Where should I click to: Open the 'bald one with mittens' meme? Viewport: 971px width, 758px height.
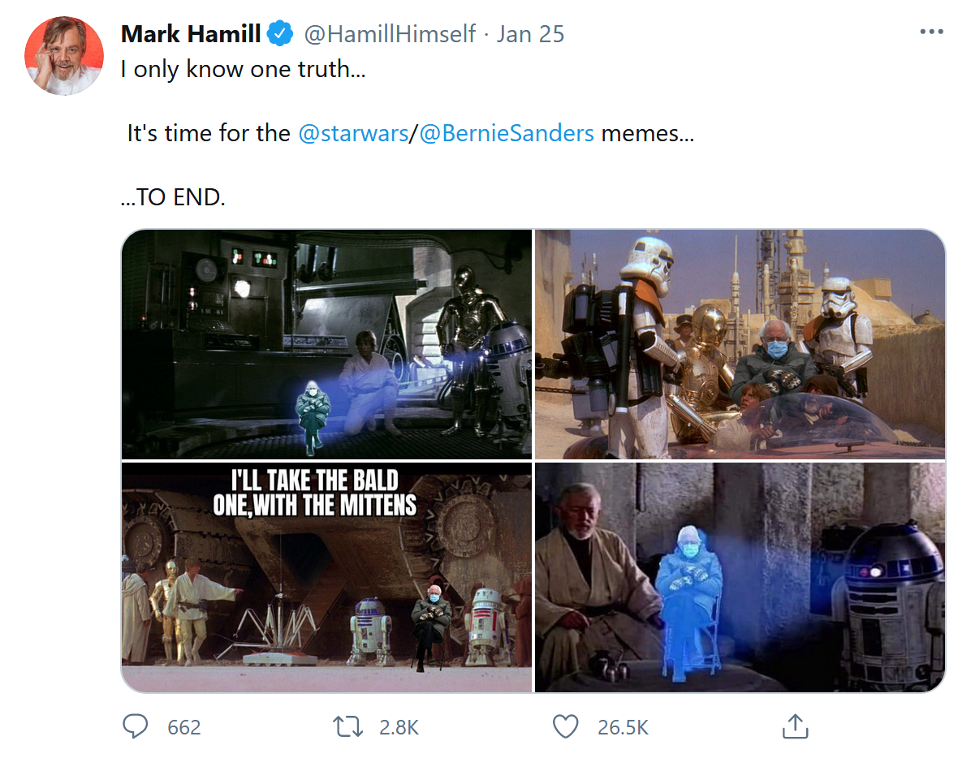[326, 577]
